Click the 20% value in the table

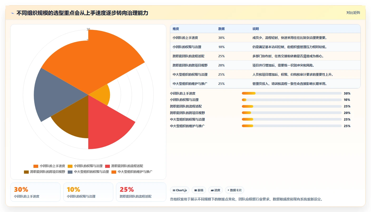tap(221, 65)
